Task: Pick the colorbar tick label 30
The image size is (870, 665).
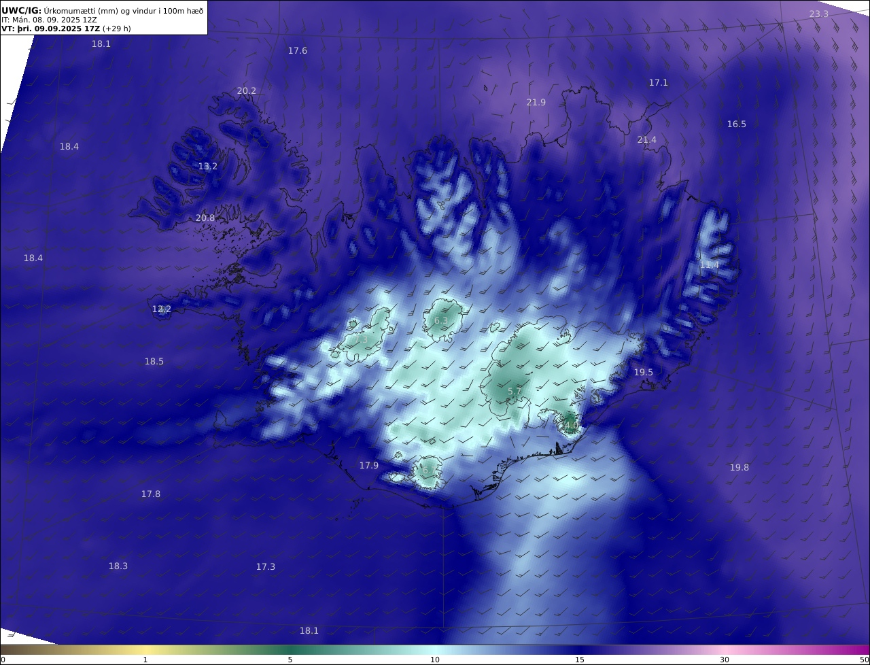Action: (725, 660)
